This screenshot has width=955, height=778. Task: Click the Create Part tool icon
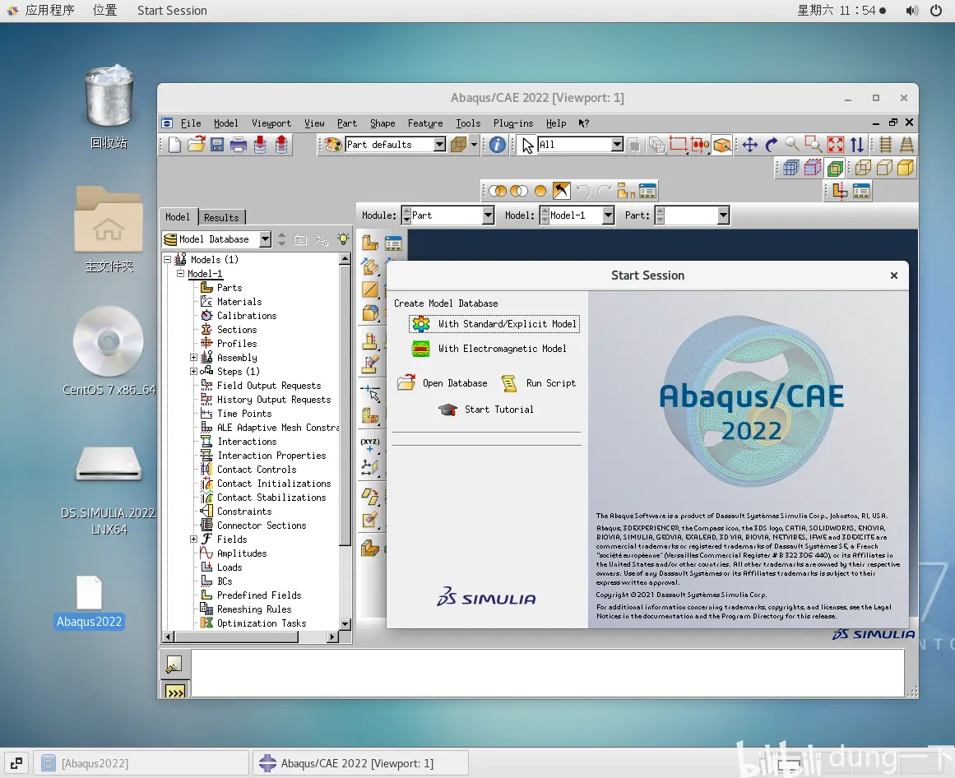[370, 243]
